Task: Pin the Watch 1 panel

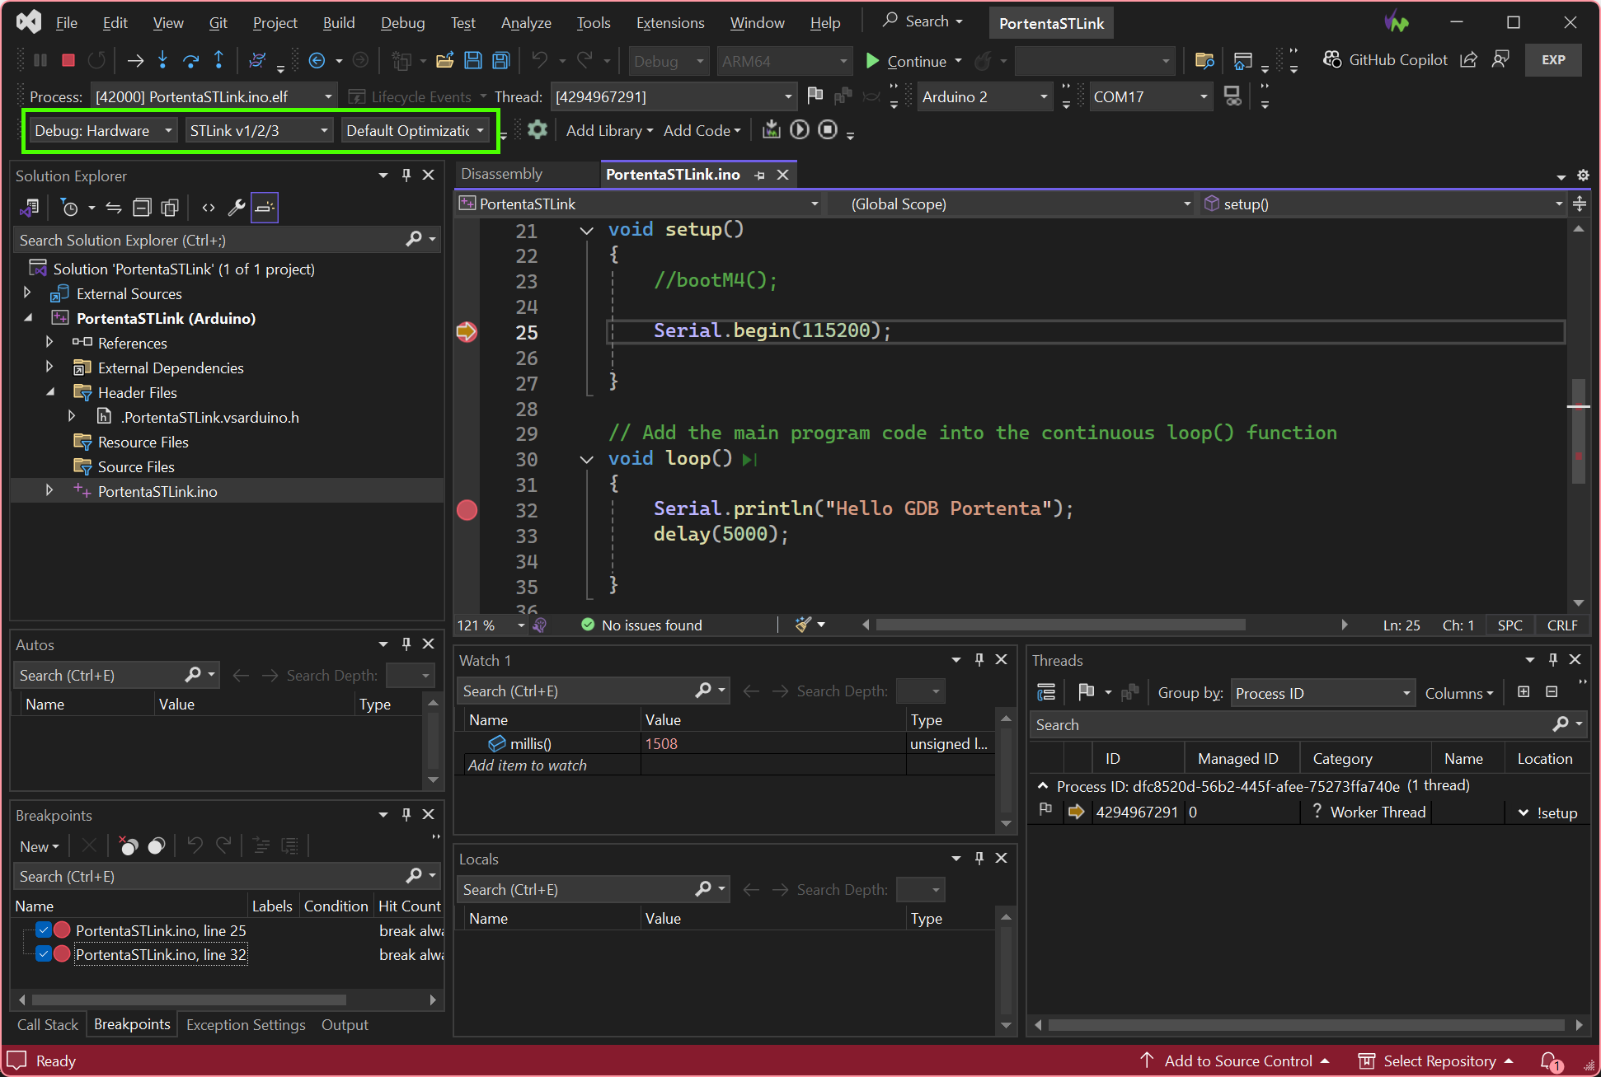Action: coord(979,660)
